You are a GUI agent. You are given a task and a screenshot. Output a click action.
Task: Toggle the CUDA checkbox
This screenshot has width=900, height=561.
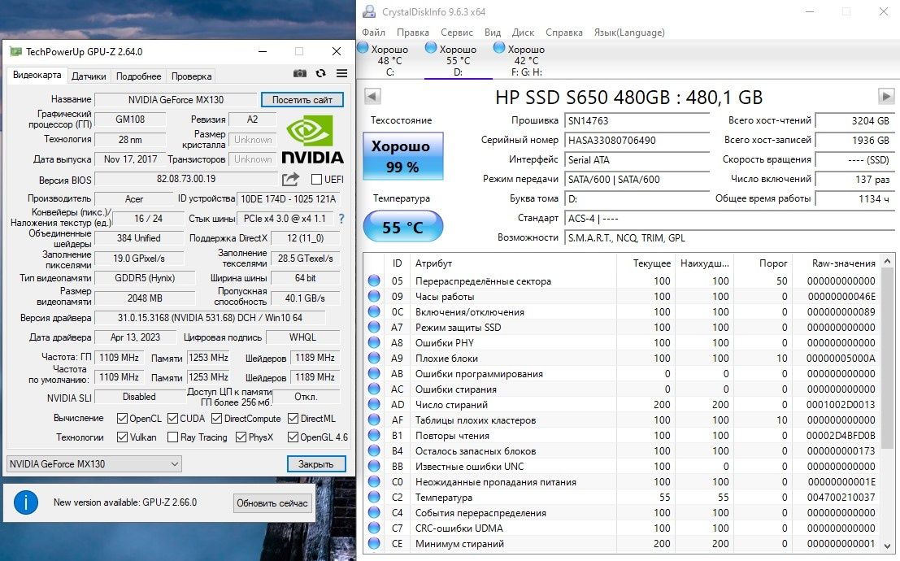click(172, 419)
